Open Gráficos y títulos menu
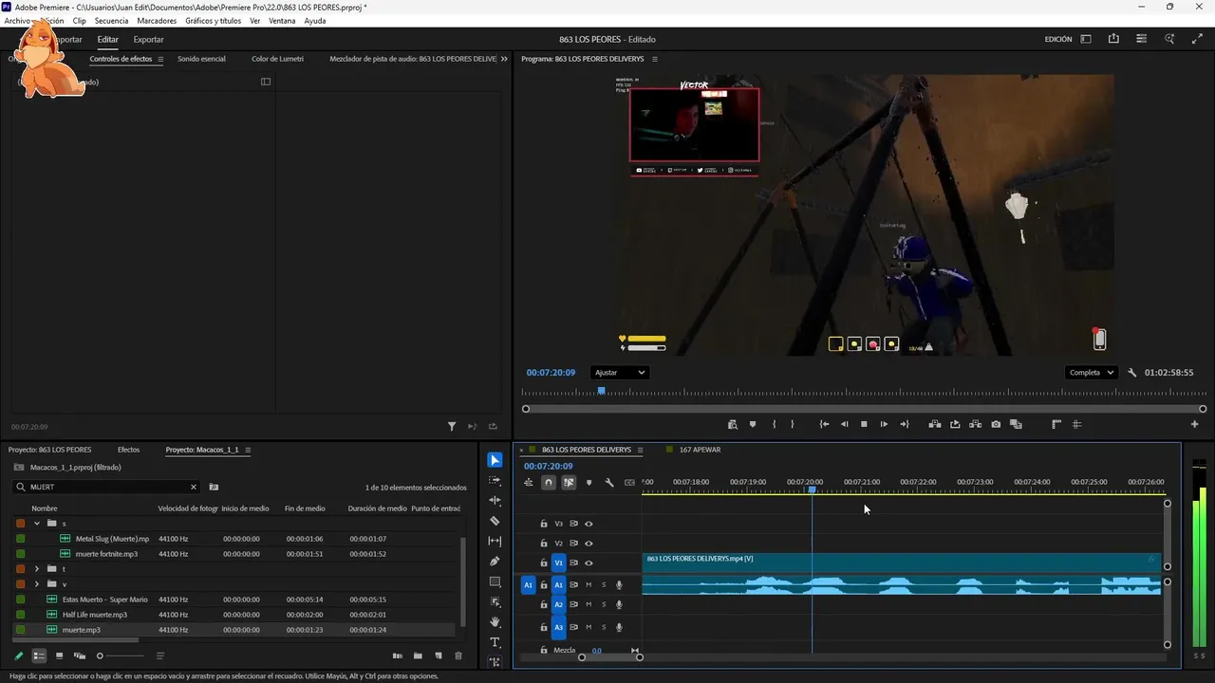Screen dimensions: 1215x683 tap(214, 21)
